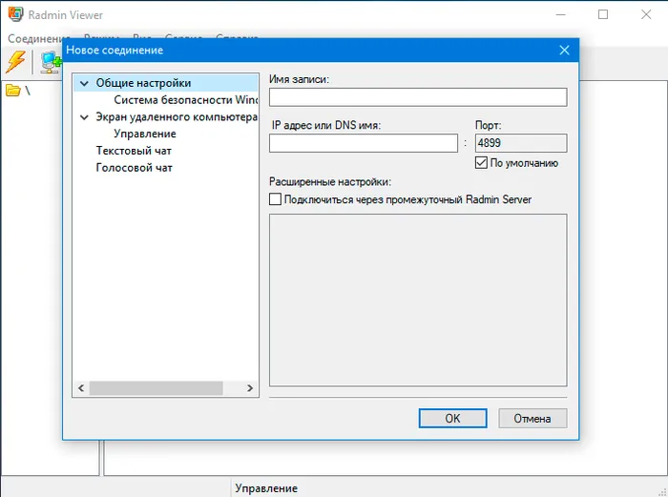This screenshot has height=497, width=668.
Task: Select Система безопасности Windows tree item
Action: pyautogui.click(x=186, y=99)
